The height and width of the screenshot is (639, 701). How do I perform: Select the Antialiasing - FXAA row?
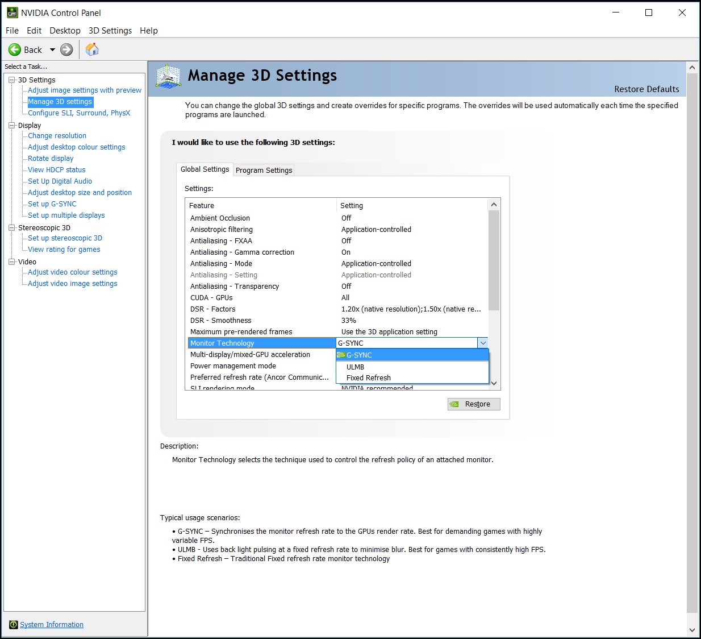[x=337, y=241]
